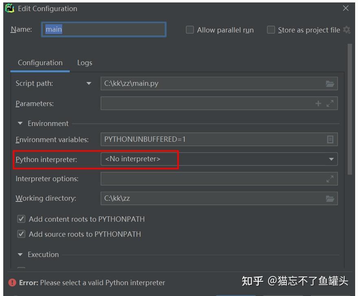Browse for the working directory folder
This screenshot has width=358, height=296.
coord(331,198)
